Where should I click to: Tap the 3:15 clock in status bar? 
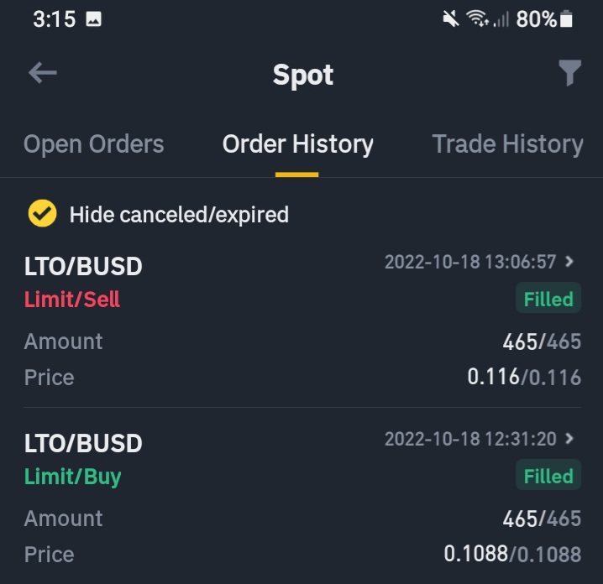54,19
